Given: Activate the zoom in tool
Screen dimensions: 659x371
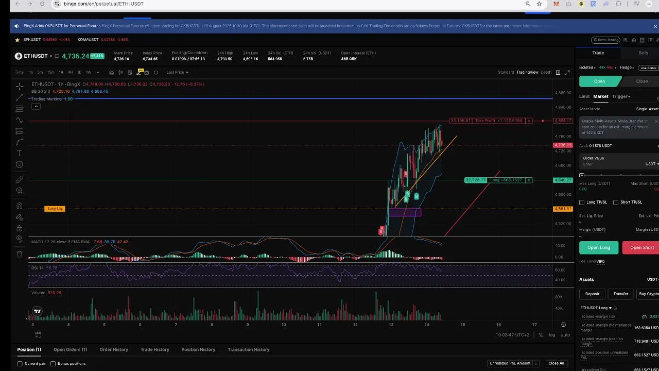Looking at the screenshot, I should pos(19,191).
